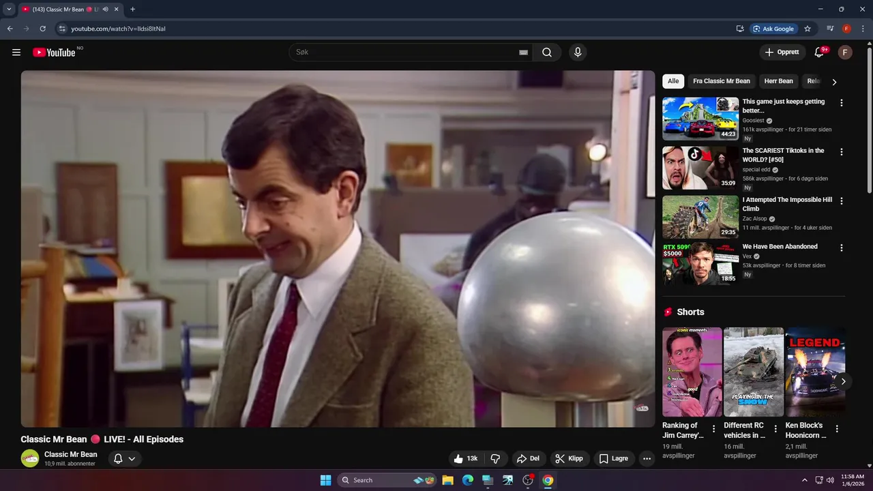This screenshot has width=873, height=491.
Task: Click Ask Google button in address bar
Action: (773, 29)
